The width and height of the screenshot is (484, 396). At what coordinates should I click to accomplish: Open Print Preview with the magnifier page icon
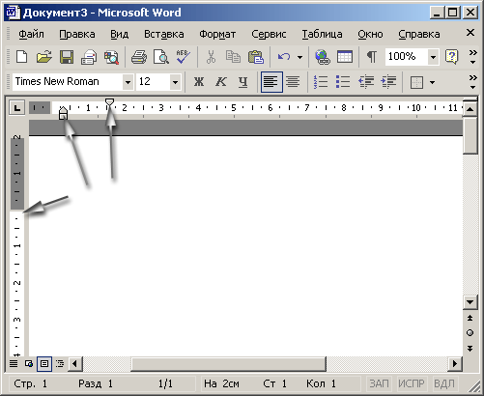(x=161, y=57)
